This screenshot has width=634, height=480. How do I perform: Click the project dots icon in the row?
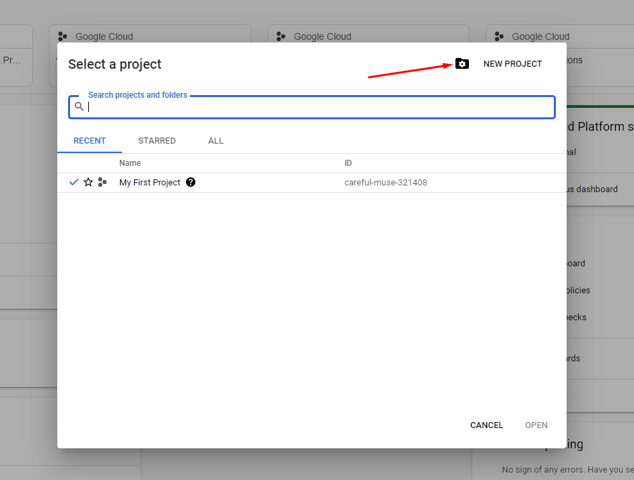click(x=102, y=182)
